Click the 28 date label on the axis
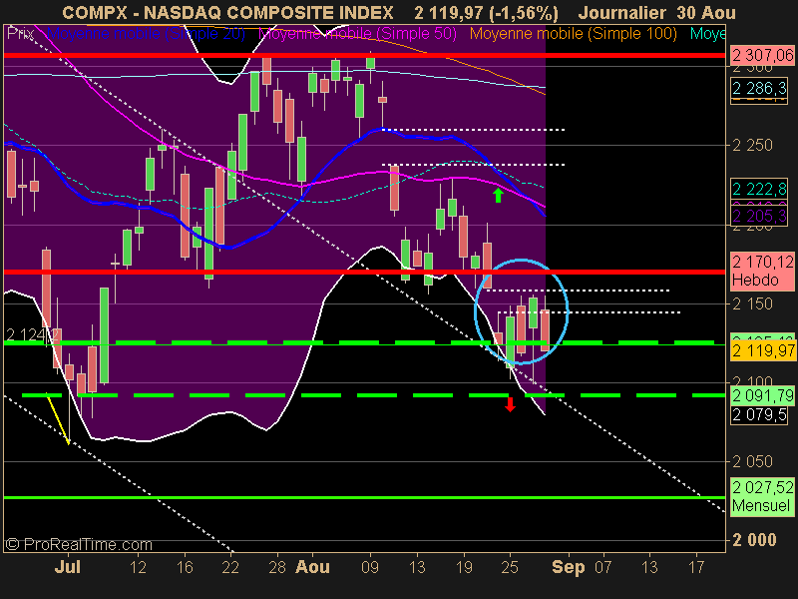The width and height of the screenshot is (798, 599). [277, 567]
